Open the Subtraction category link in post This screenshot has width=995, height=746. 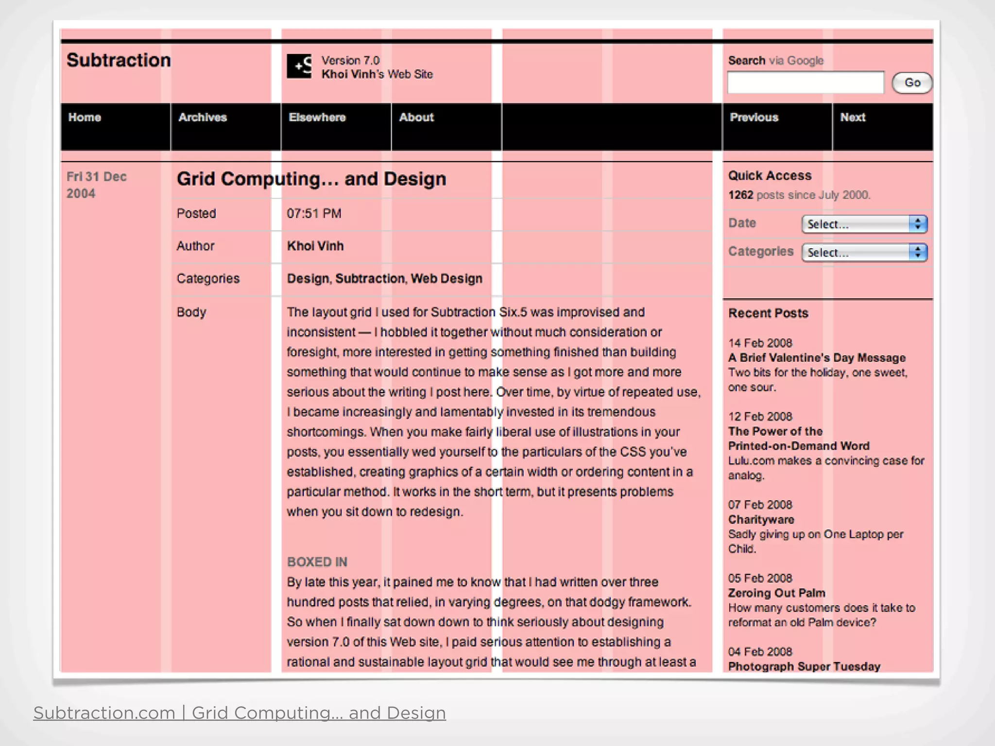(x=370, y=279)
